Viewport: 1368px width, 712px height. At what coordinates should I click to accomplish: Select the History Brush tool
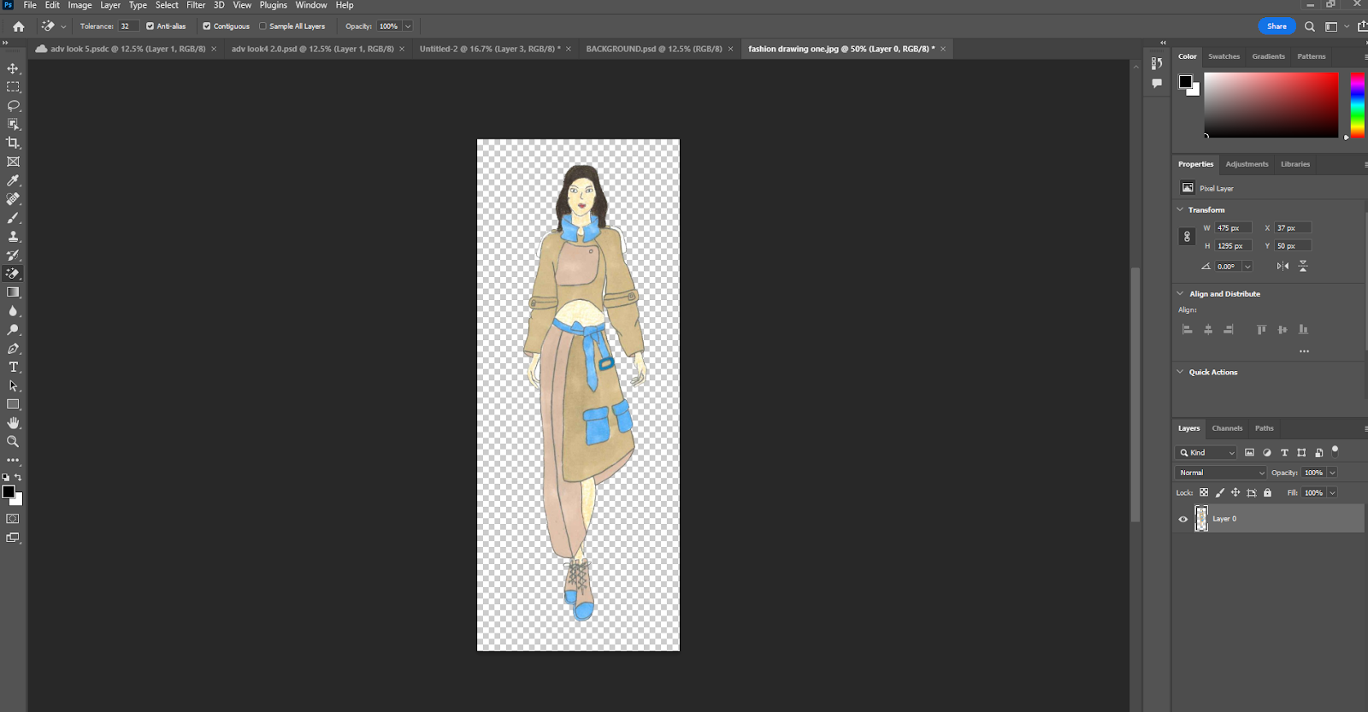pos(13,255)
